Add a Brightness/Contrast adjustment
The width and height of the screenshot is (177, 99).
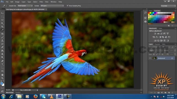pos(155,34)
